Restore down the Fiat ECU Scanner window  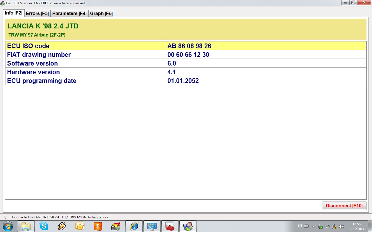click(353, 3)
